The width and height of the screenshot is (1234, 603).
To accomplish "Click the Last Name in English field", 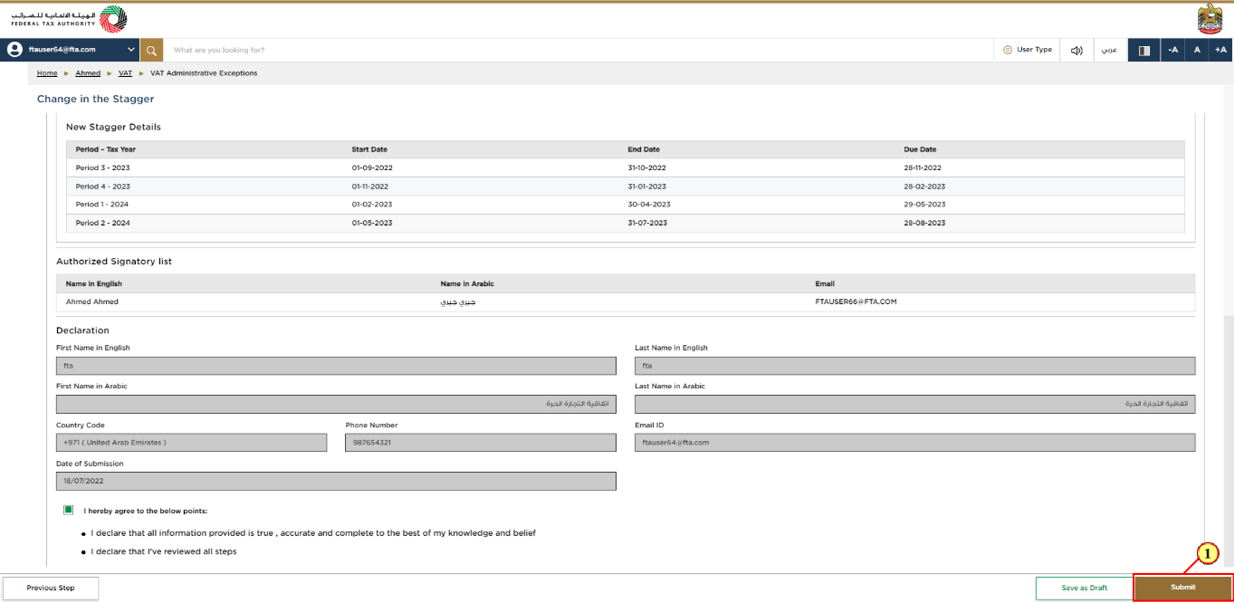I will [x=914, y=366].
